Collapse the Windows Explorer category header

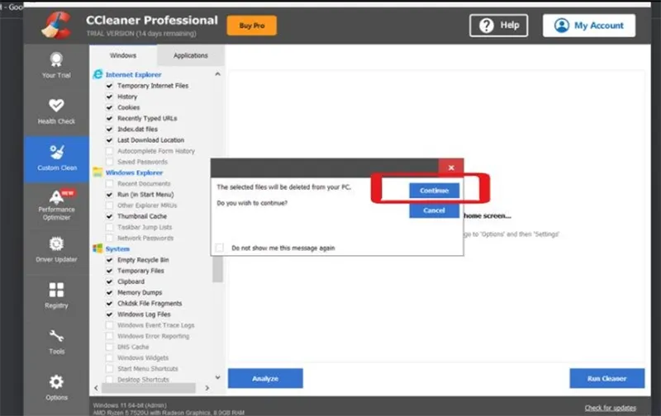pos(134,173)
